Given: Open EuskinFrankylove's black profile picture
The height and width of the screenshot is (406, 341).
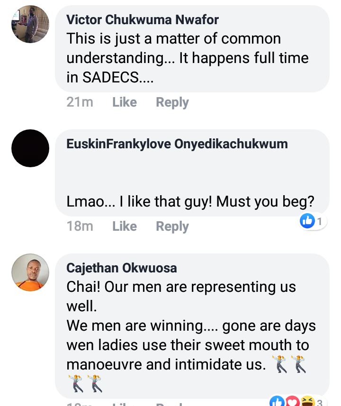Looking at the screenshot, I should [30, 148].
